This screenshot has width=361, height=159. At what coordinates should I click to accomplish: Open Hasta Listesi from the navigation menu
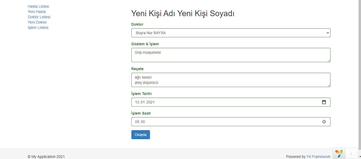38,6
